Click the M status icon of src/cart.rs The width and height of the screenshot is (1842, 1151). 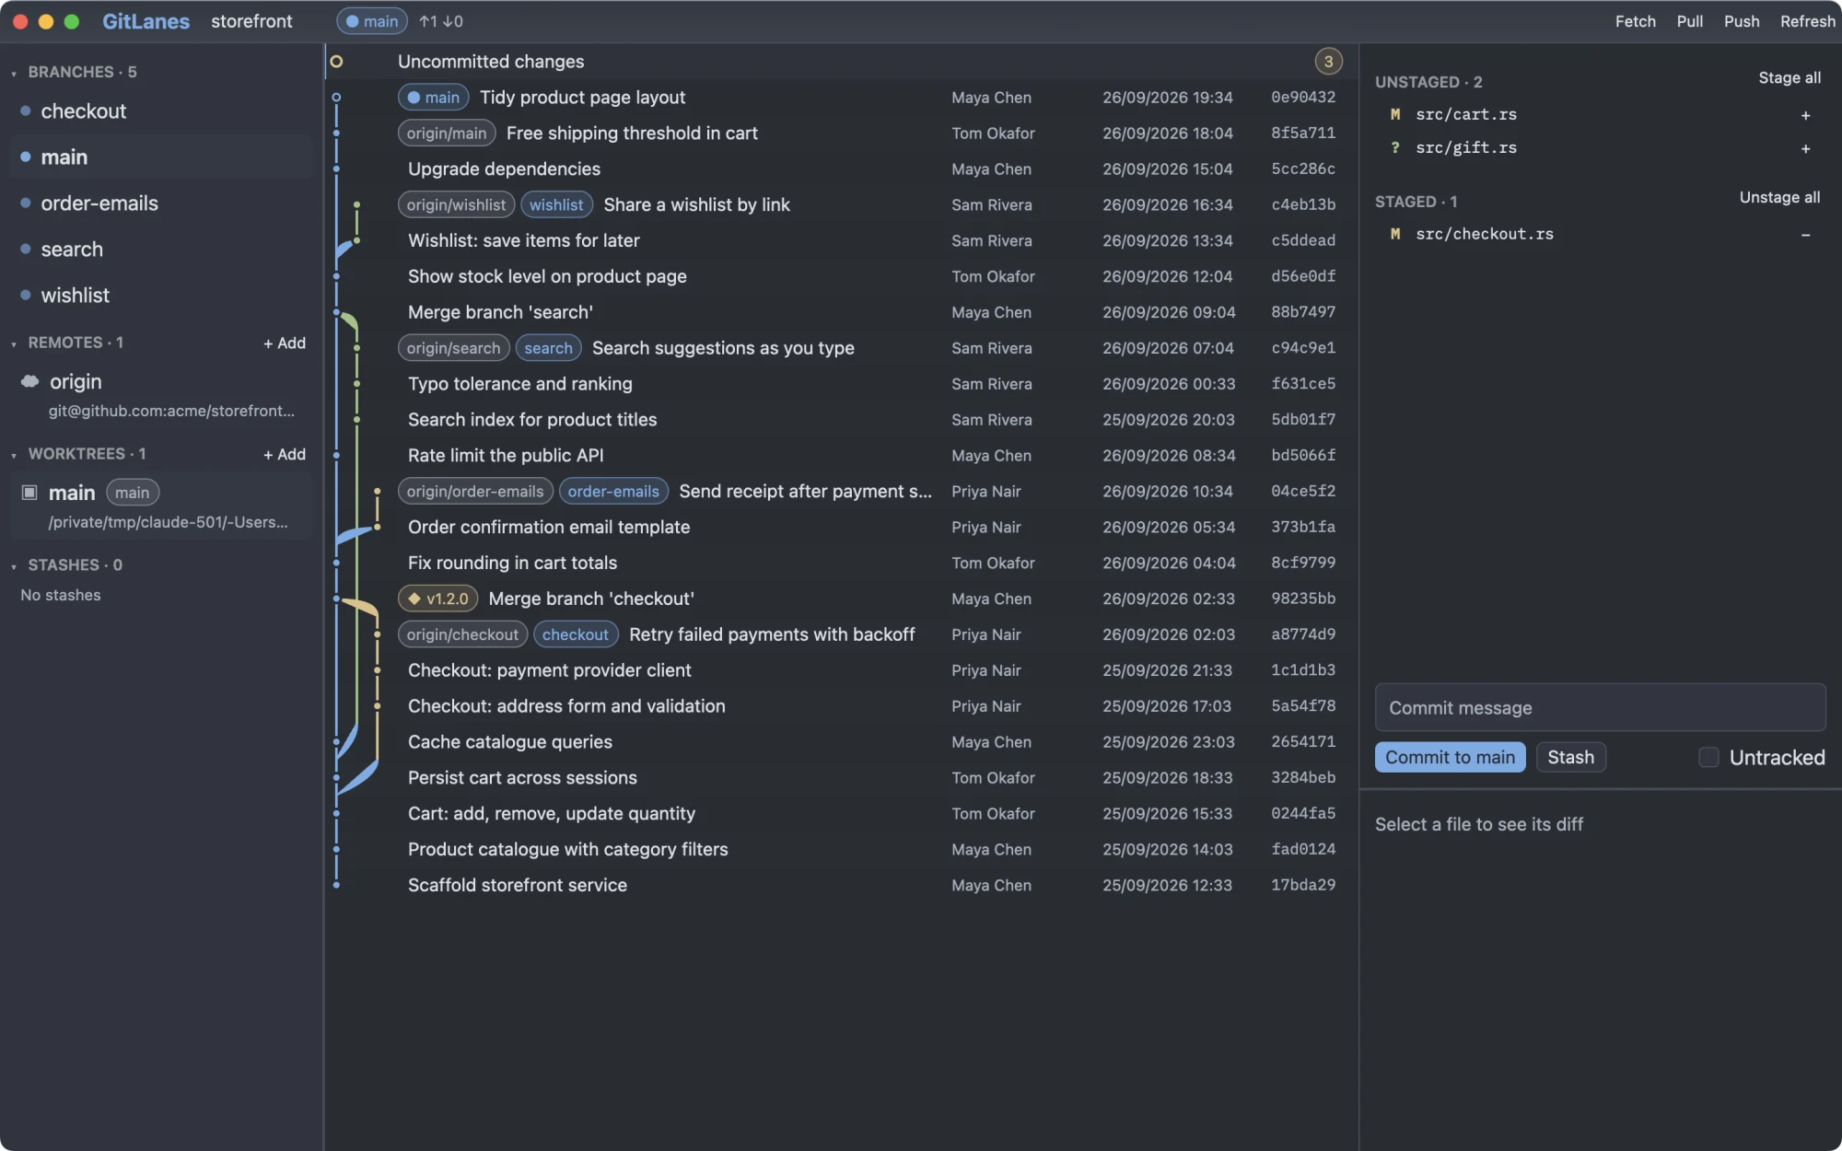[x=1395, y=115]
